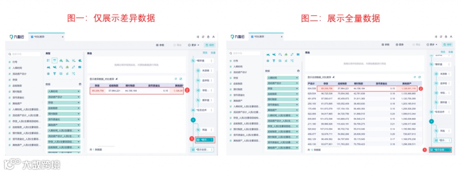The width and height of the screenshot is (462, 173).
Task: Click the 九数云 logo in the right window
Action: click(x=238, y=37)
